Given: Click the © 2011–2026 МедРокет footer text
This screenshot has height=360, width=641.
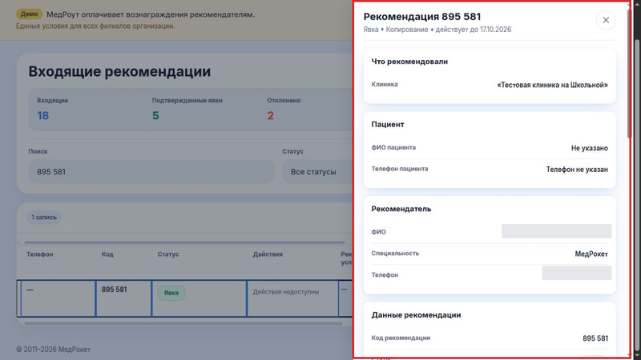Looking at the screenshot, I should 53,350.
